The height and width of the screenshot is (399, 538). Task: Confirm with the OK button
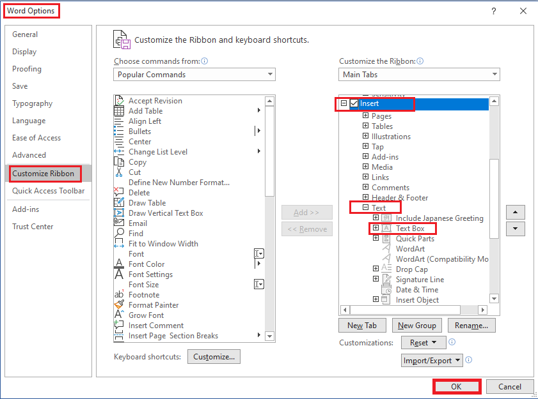[x=457, y=387]
